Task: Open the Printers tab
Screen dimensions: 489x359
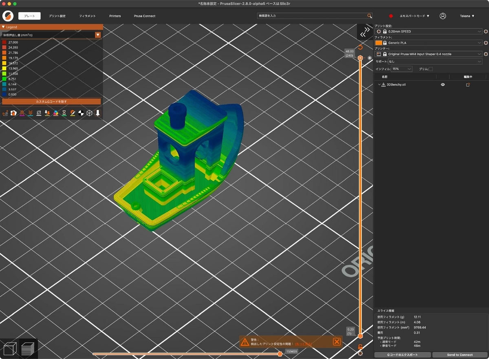Action: [x=115, y=16]
